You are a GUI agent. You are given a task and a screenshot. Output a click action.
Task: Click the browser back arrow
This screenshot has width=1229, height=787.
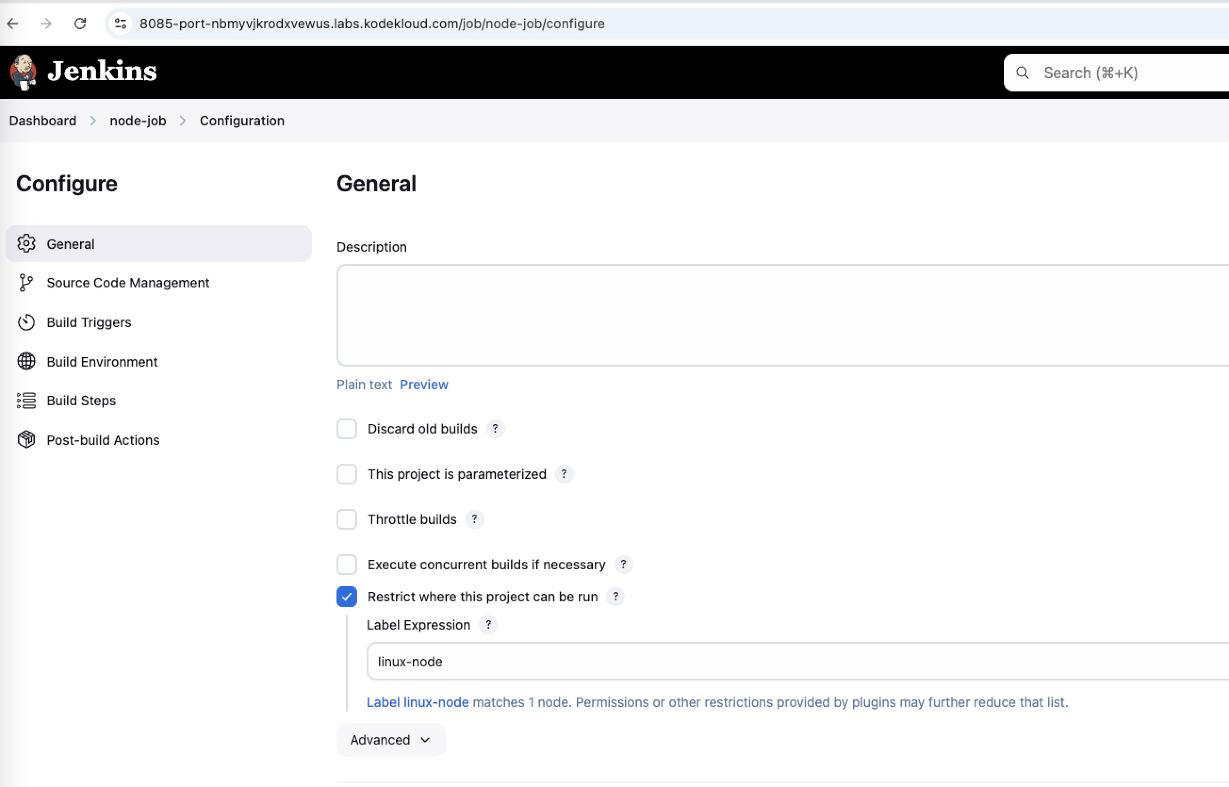click(x=13, y=24)
